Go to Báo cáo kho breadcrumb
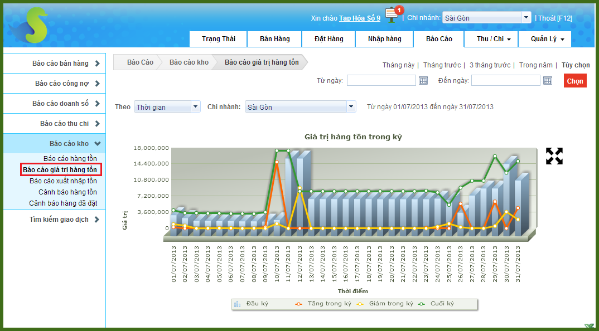The height and width of the screenshot is (331, 599). (189, 62)
